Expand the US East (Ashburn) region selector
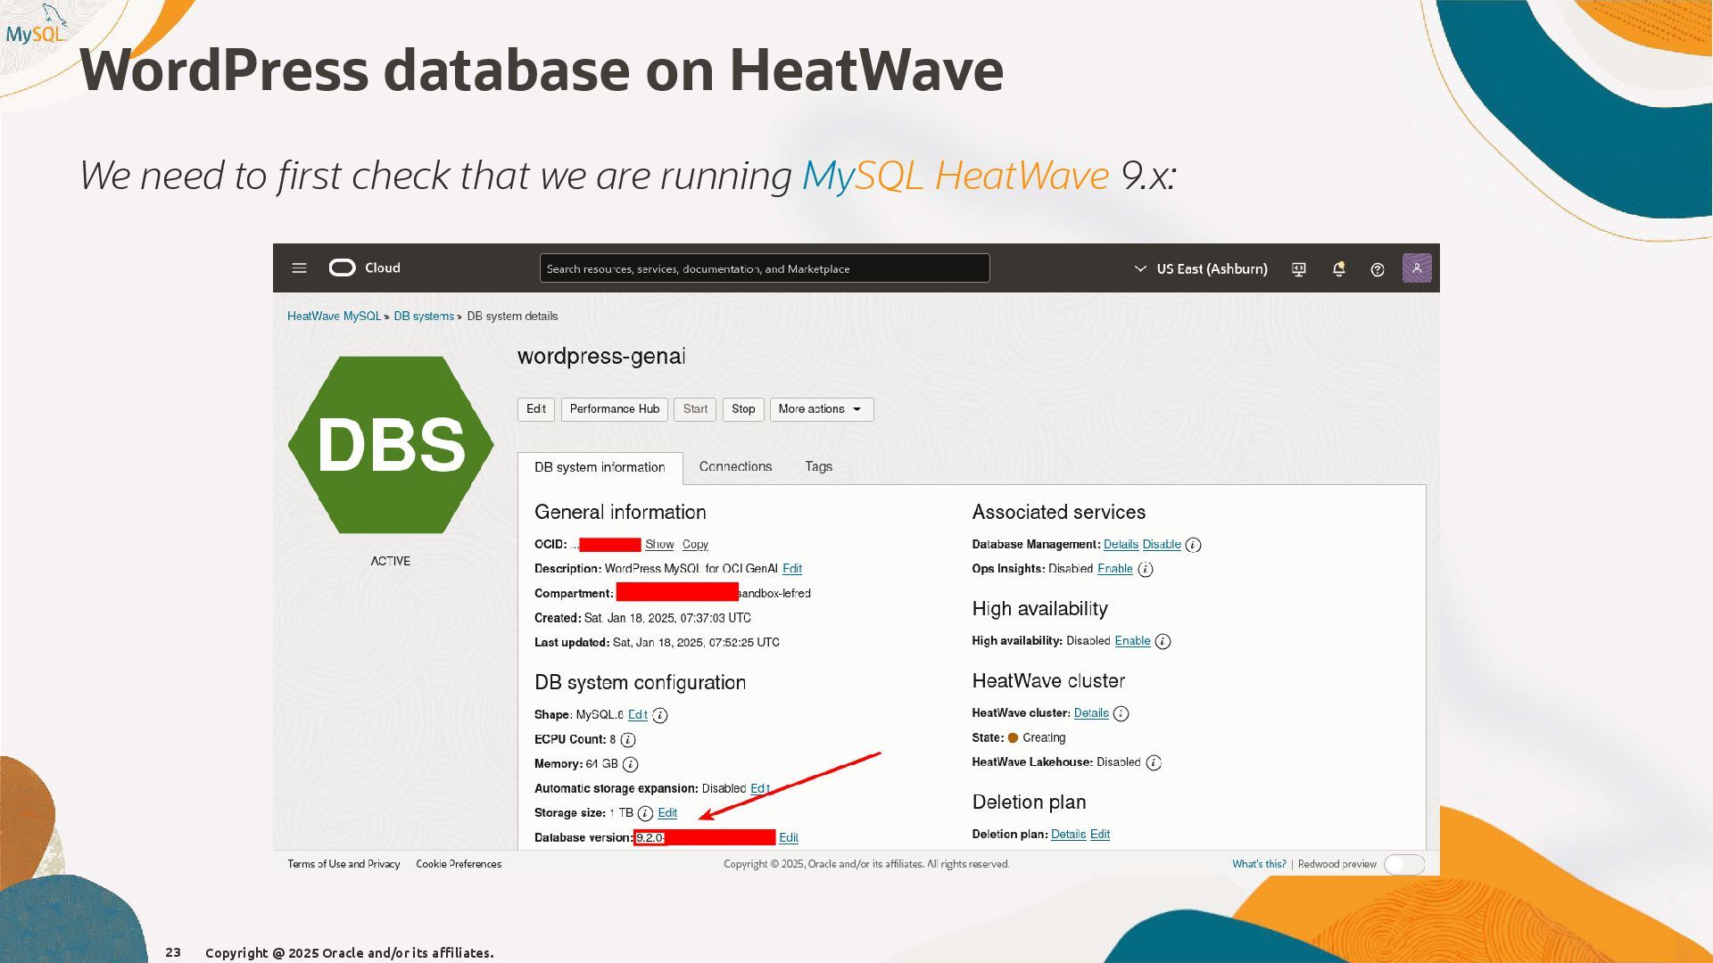Image resolution: width=1713 pixels, height=963 pixels. (x=1201, y=269)
